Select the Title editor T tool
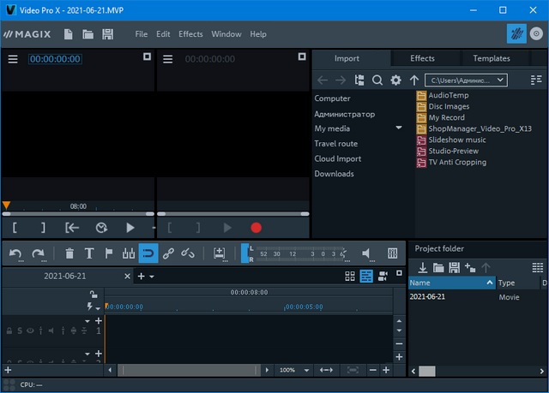Viewport: 549px width, 393px height. (x=89, y=253)
